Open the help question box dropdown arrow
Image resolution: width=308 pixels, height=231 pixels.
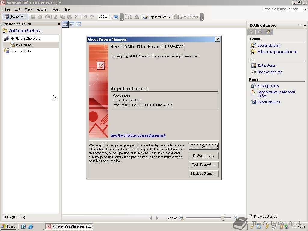click(x=305, y=9)
